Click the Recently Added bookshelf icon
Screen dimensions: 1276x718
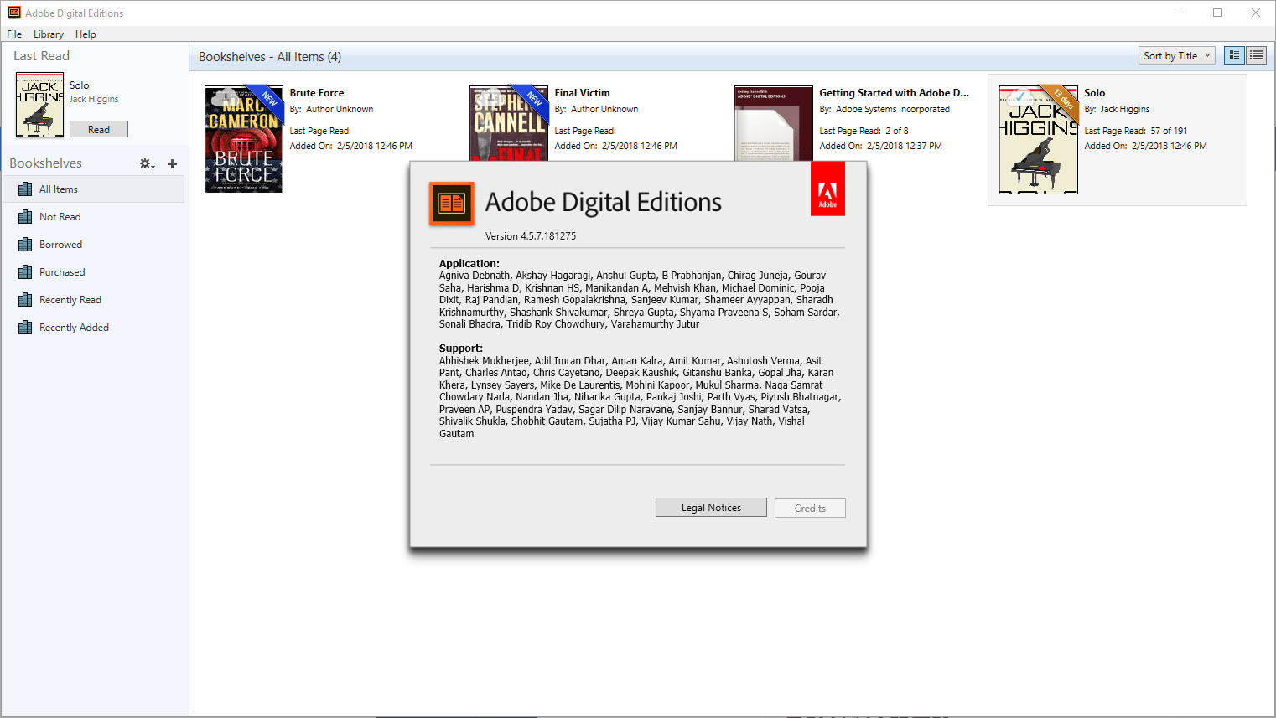point(25,328)
